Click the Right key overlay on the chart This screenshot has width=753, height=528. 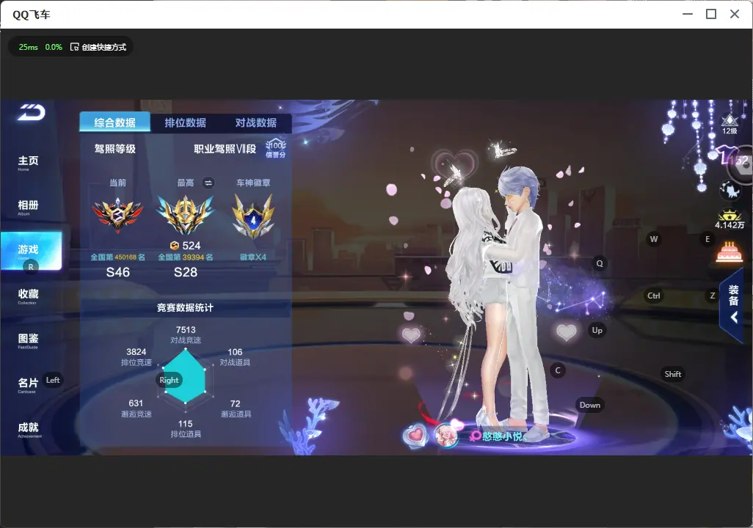(x=169, y=380)
